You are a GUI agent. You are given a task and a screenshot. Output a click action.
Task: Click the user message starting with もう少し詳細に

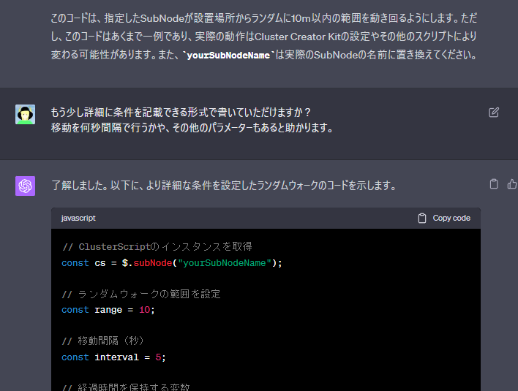[x=192, y=120]
